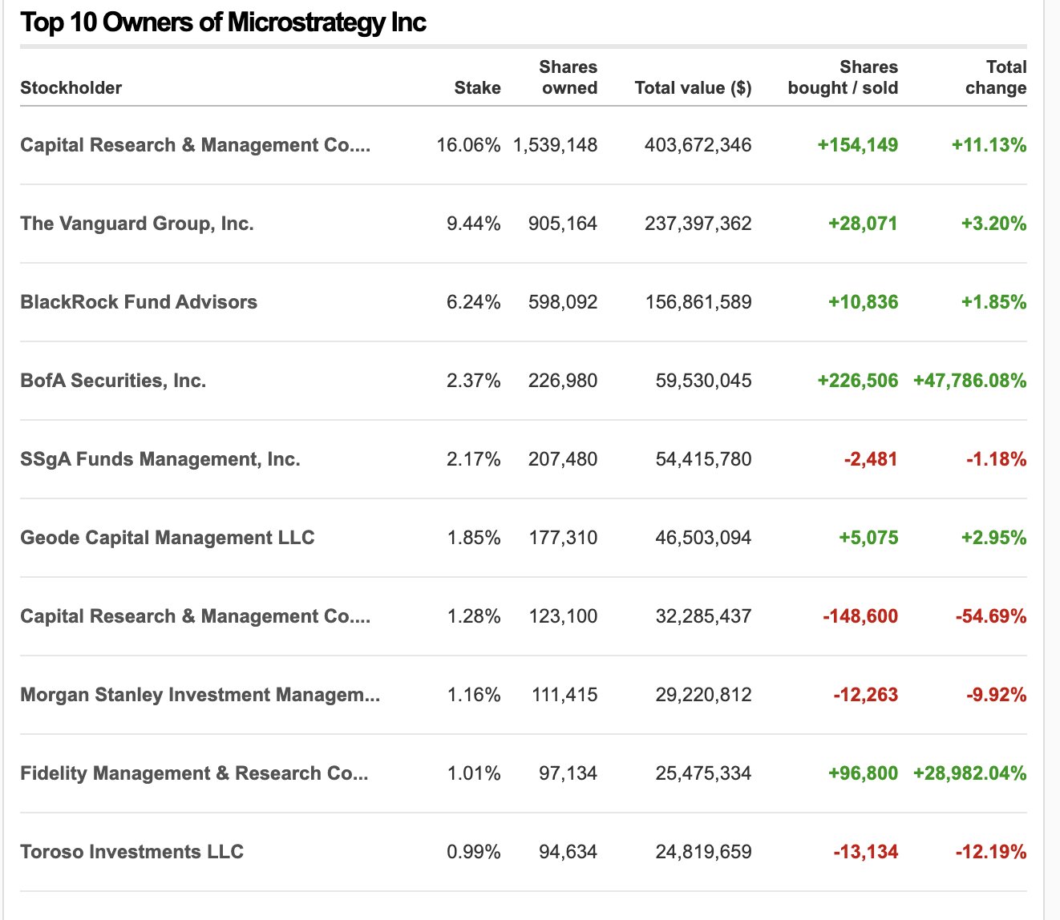Select shares owned value 97,134
The height and width of the screenshot is (920, 1060).
(x=568, y=773)
